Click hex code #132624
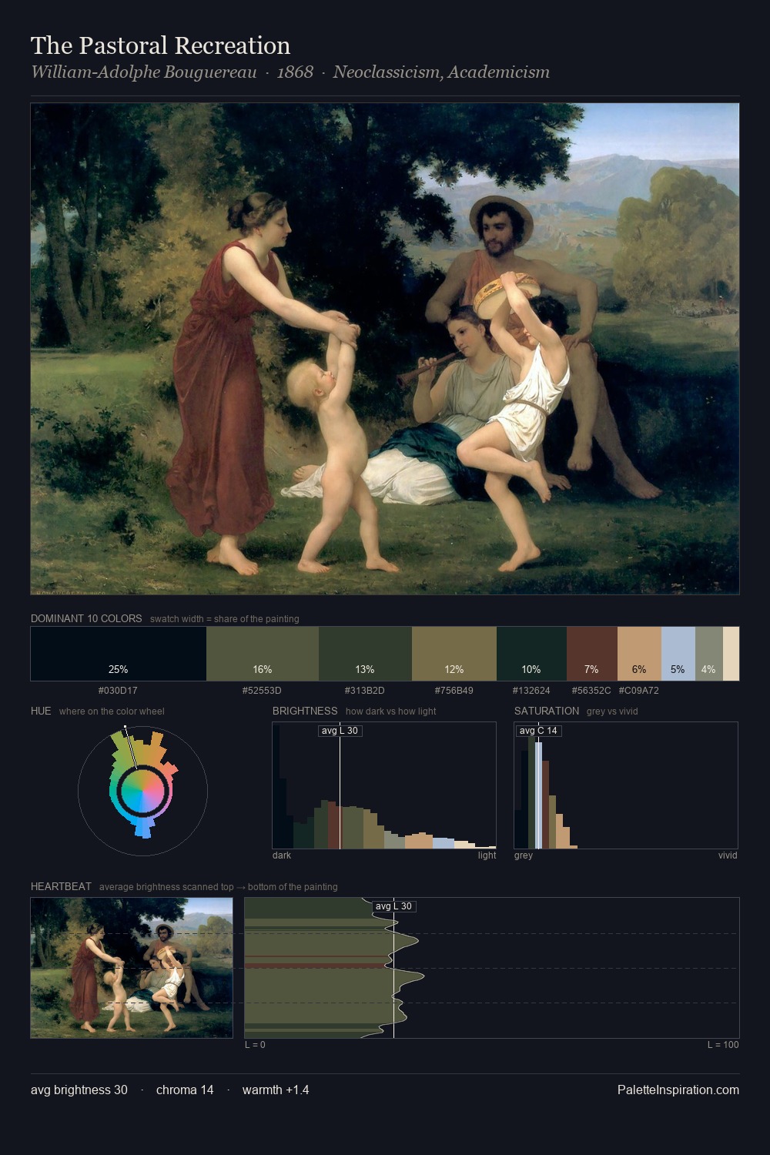 point(531,691)
